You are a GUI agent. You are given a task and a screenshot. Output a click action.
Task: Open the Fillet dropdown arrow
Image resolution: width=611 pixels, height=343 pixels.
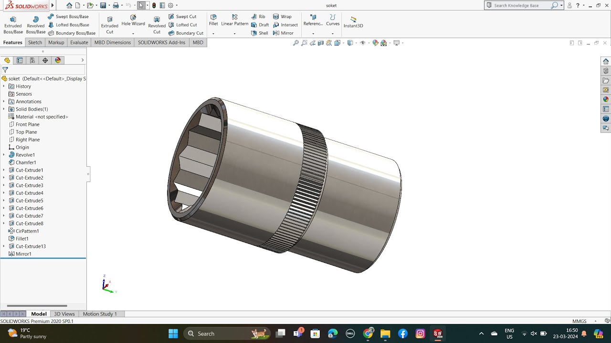tap(213, 34)
